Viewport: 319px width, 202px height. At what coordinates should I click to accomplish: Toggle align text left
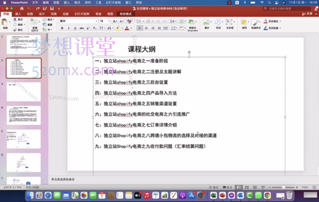[139, 28]
